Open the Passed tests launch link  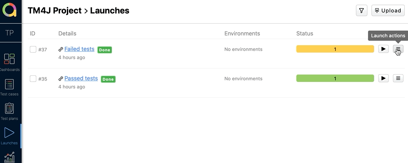coord(81,78)
